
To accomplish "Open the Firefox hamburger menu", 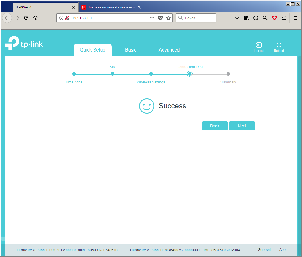I will (x=295, y=18).
